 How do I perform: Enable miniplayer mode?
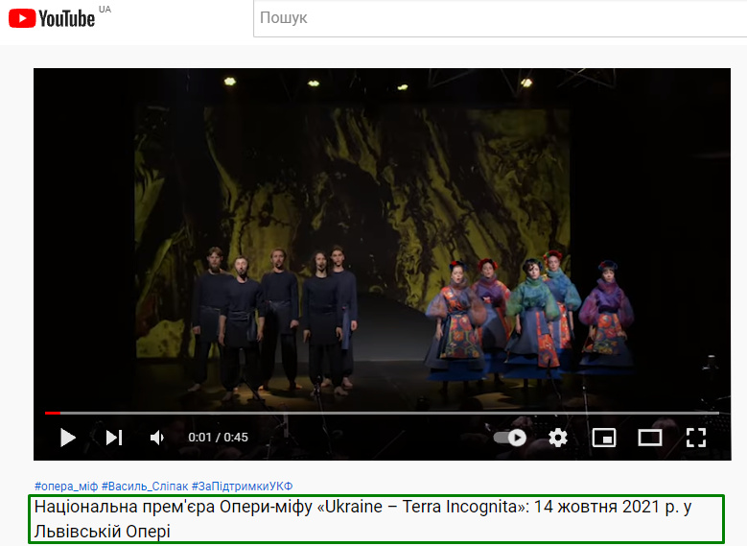click(x=604, y=438)
